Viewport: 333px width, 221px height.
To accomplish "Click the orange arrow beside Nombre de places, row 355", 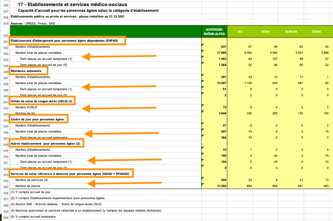I will (x=123, y=183).
